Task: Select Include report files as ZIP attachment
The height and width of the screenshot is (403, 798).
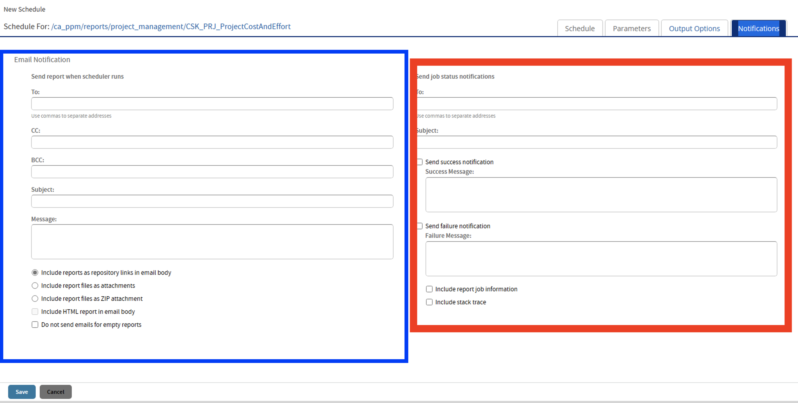Action: click(x=35, y=298)
